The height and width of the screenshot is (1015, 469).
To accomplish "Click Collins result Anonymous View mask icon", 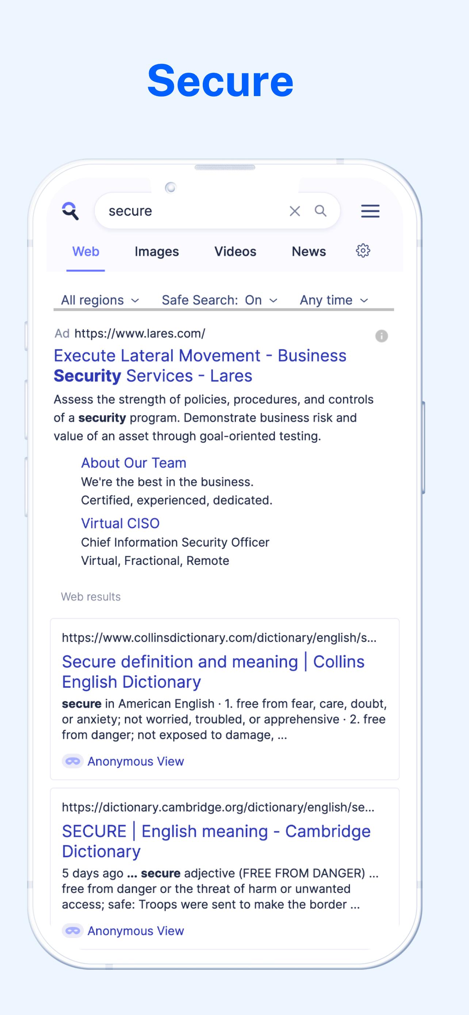I will [72, 761].
